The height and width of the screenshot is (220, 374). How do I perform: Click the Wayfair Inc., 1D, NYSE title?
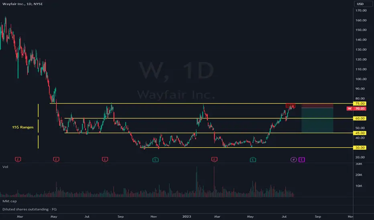click(x=22, y=4)
